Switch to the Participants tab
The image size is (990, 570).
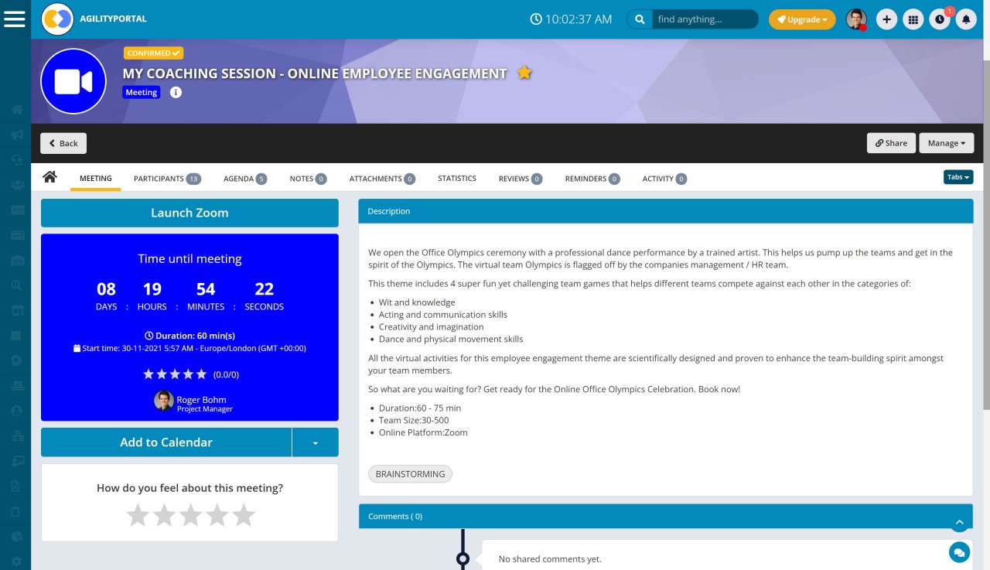tap(166, 179)
